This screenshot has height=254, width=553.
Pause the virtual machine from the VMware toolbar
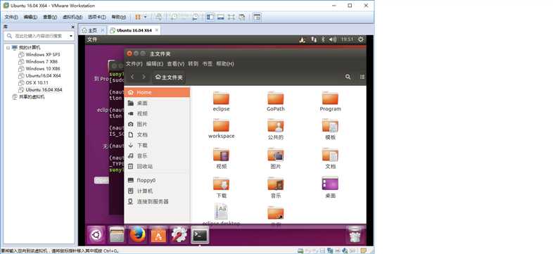pyautogui.click(x=138, y=17)
